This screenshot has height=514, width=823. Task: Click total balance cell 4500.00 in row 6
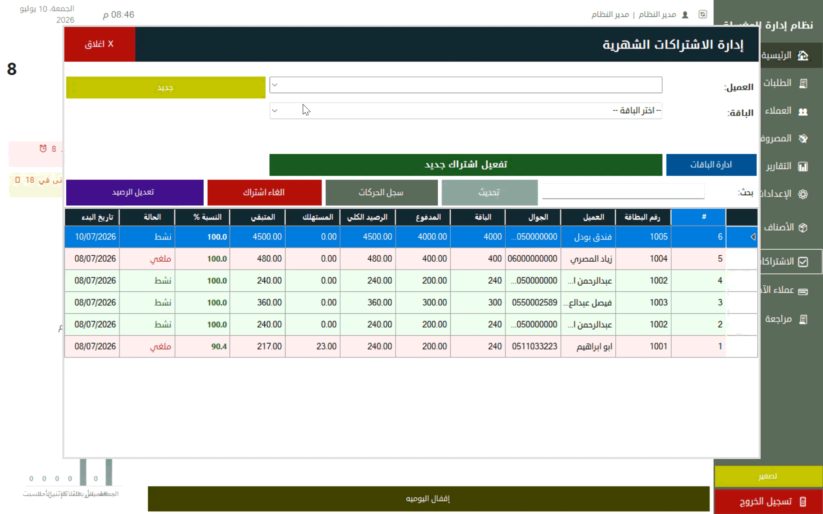click(368, 237)
